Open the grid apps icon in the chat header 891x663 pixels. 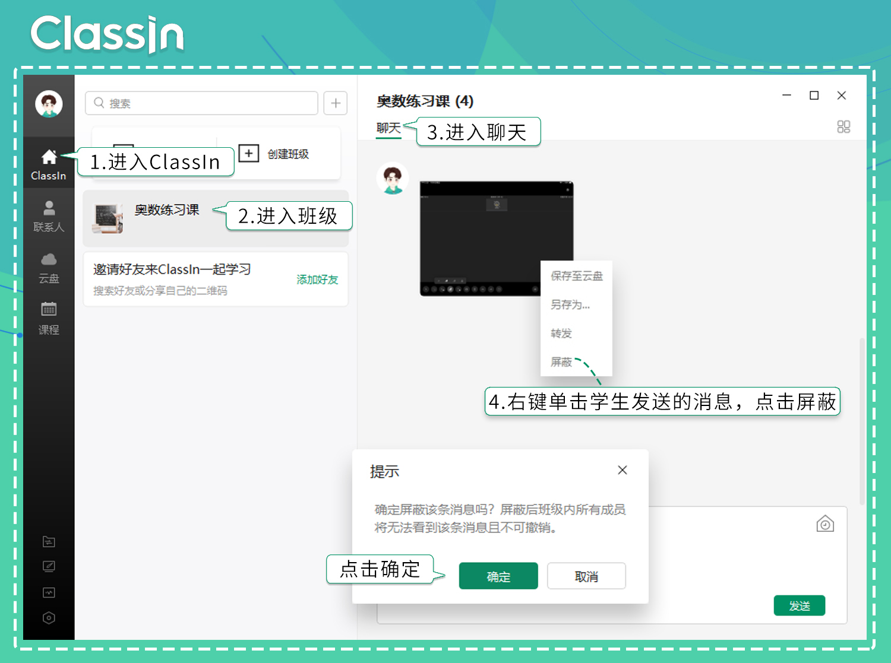pos(843,126)
